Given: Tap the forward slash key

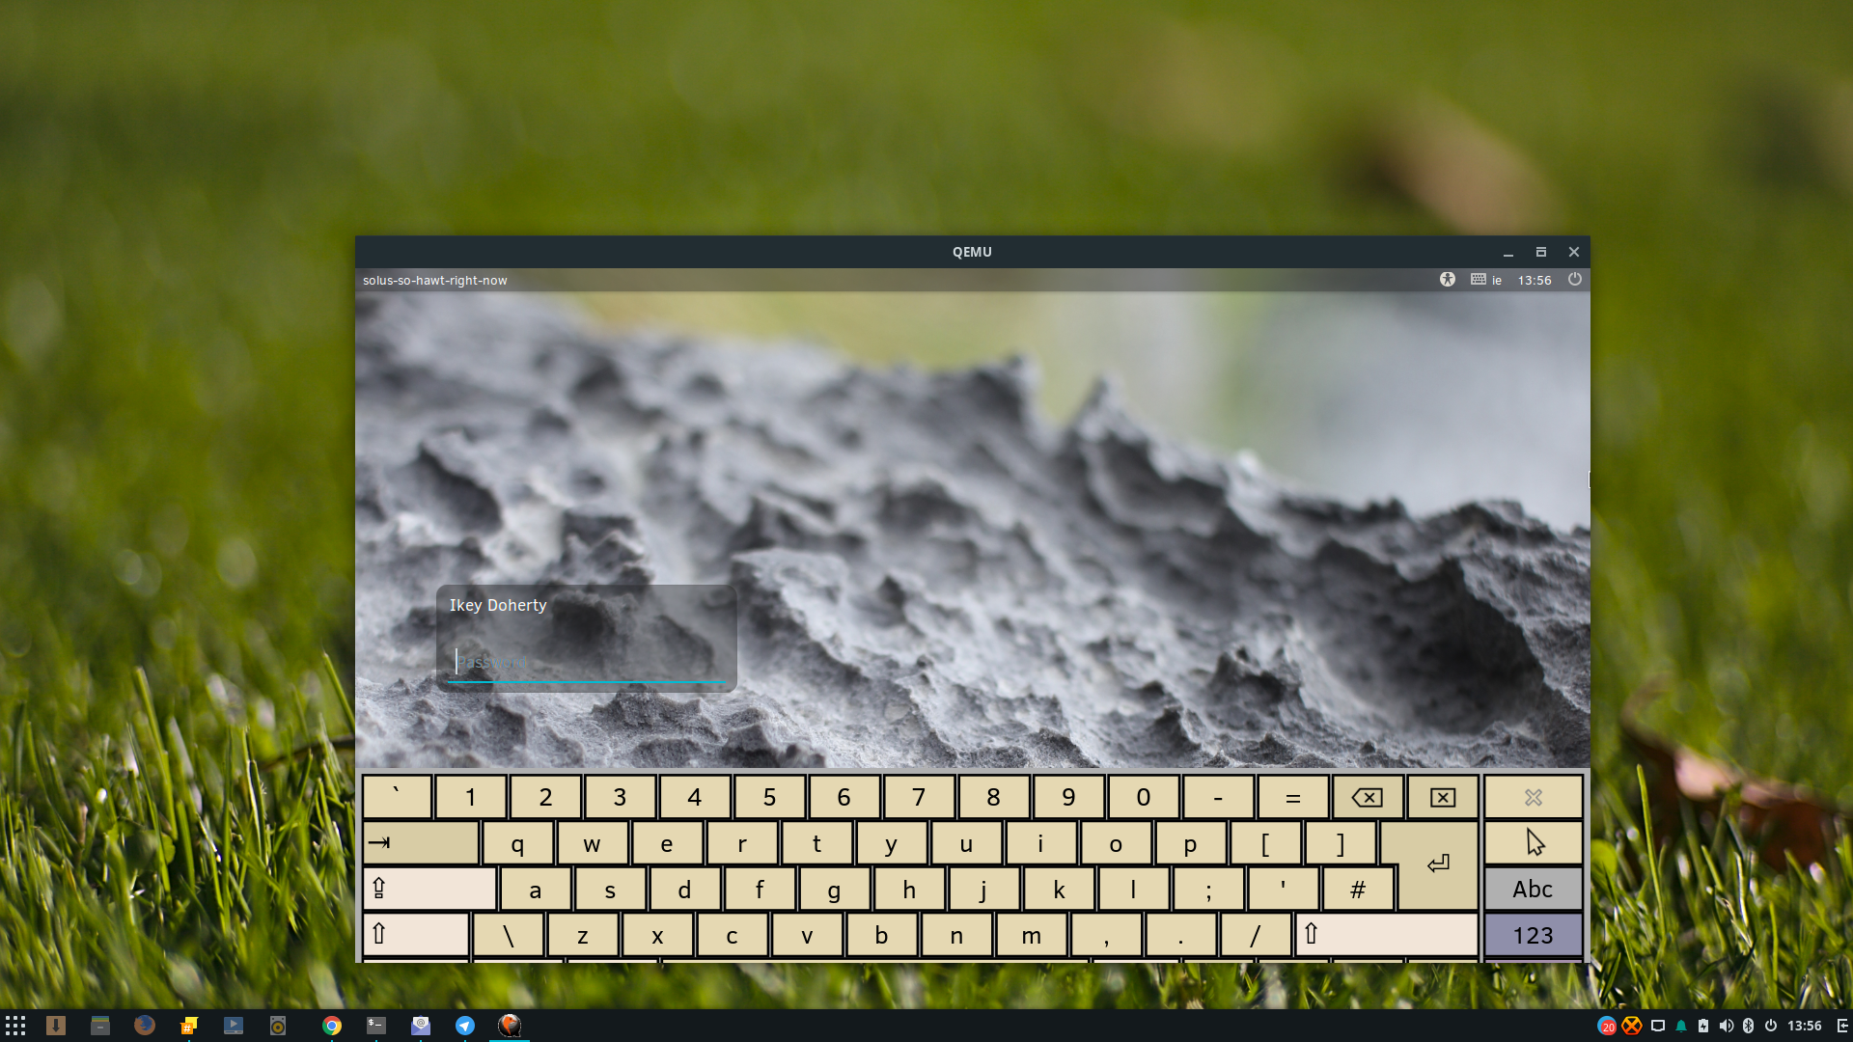Looking at the screenshot, I should (x=1256, y=934).
